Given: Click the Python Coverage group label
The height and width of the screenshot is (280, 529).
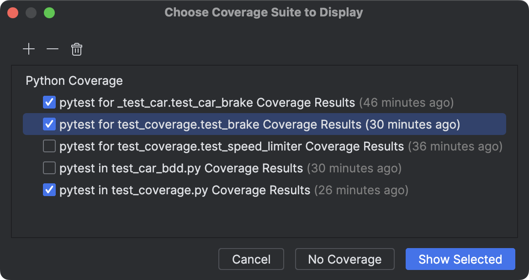Looking at the screenshot, I should click(74, 80).
